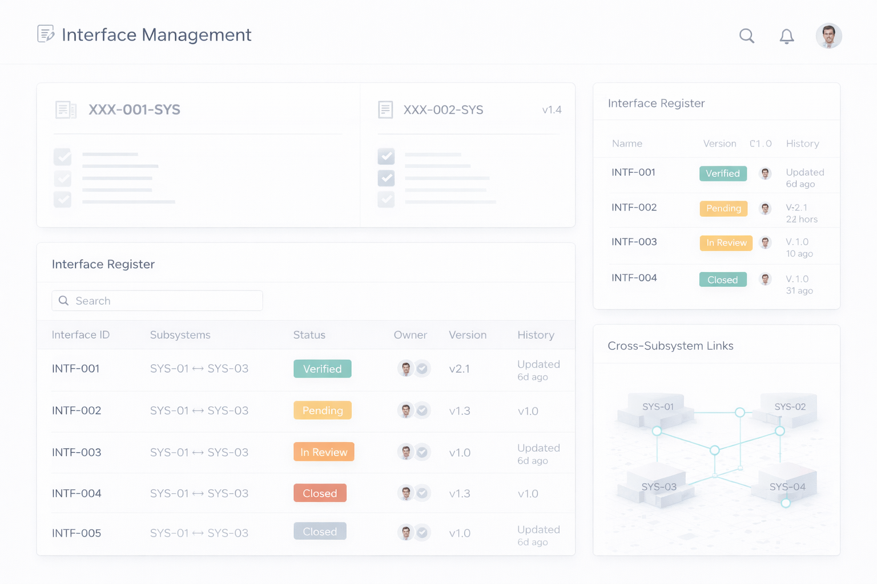The height and width of the screenshot is (584, 877).
Task: Open INTF-002 owner avatar in main table
Action: pos(405,410)
